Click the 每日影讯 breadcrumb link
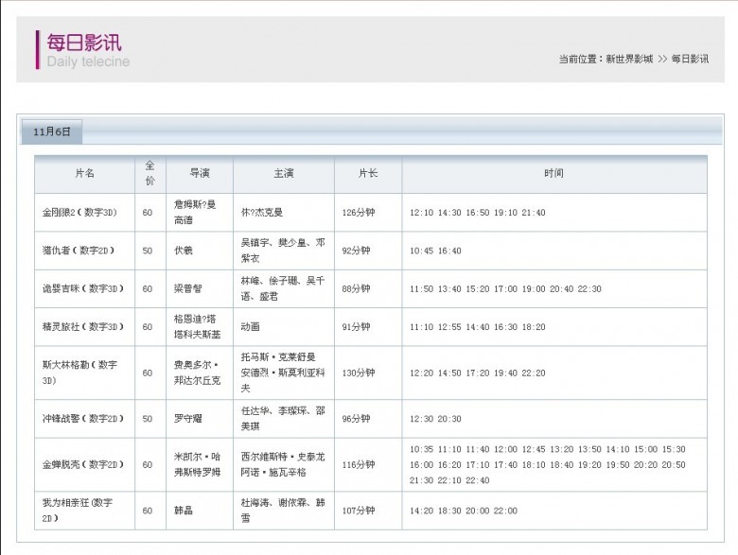The image size is (738, 555). coord(690,59)
